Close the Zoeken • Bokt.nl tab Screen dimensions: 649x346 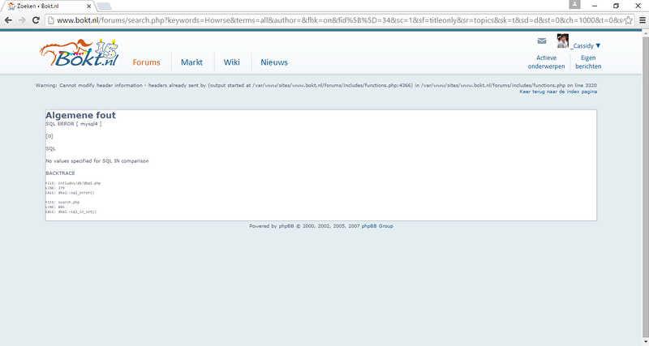(90, 6)
